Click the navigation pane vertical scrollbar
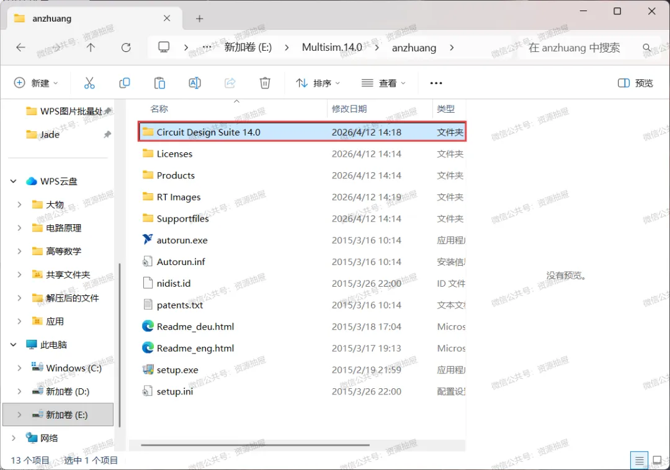Screen dimensions: 670x470 pos(120,345)
